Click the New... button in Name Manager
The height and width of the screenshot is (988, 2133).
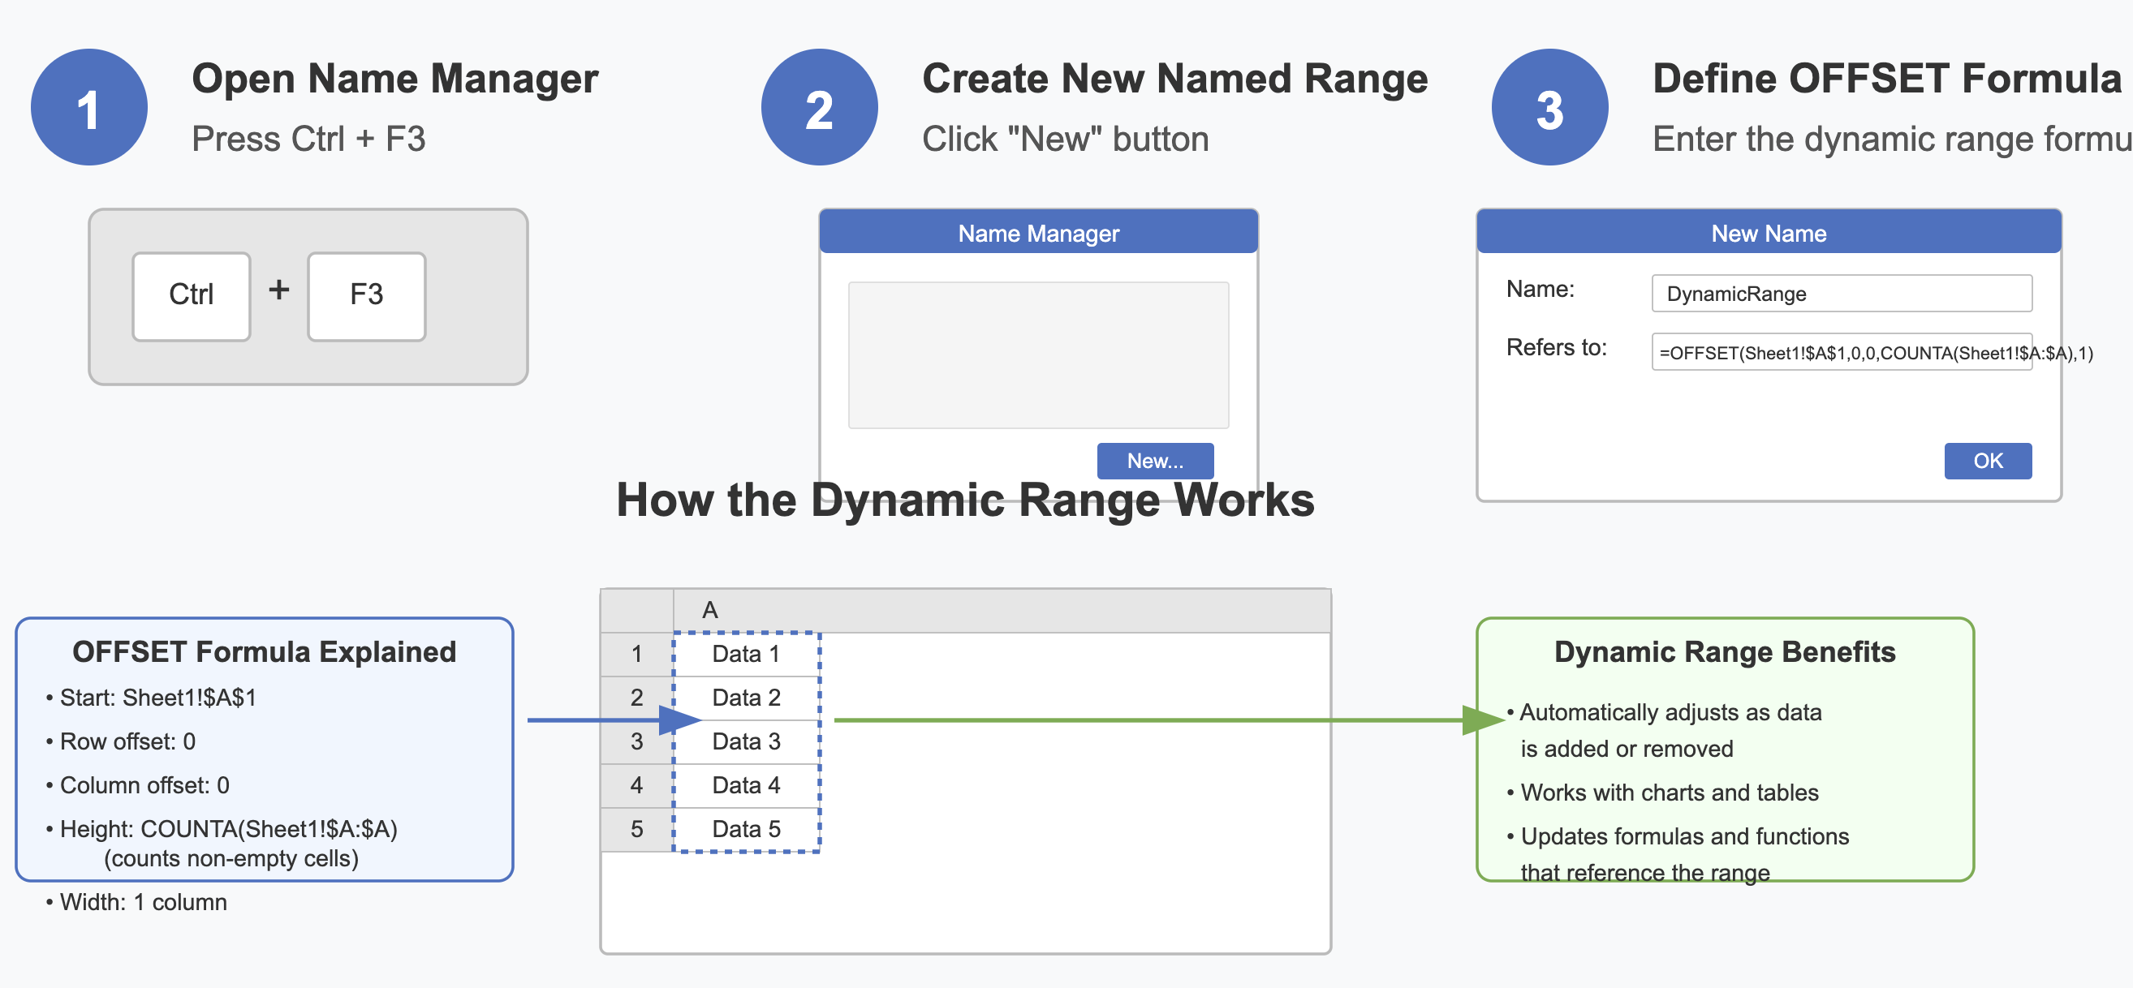pos(1155,461)
